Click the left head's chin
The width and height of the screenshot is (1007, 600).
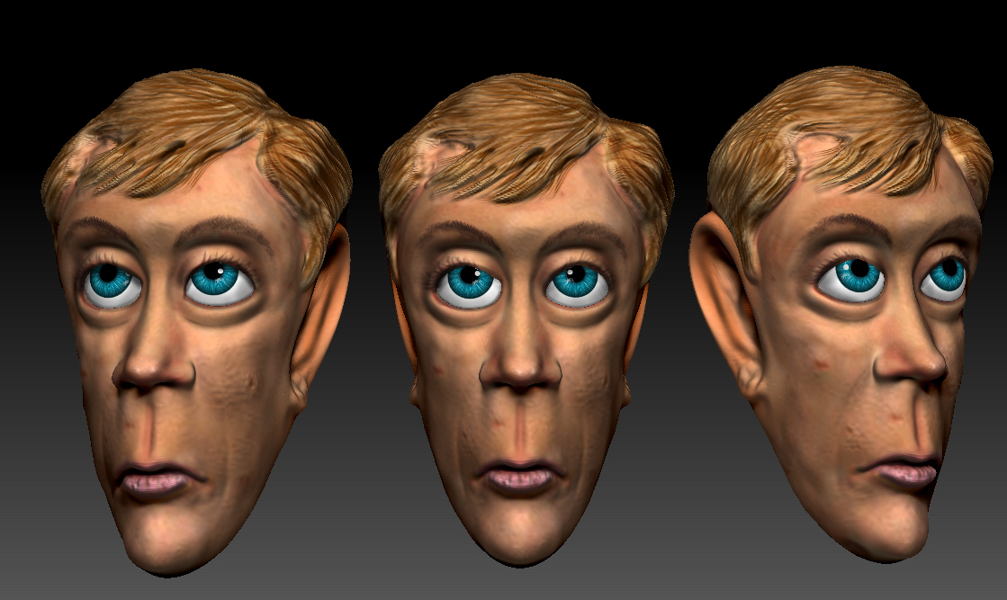point(166,531)
